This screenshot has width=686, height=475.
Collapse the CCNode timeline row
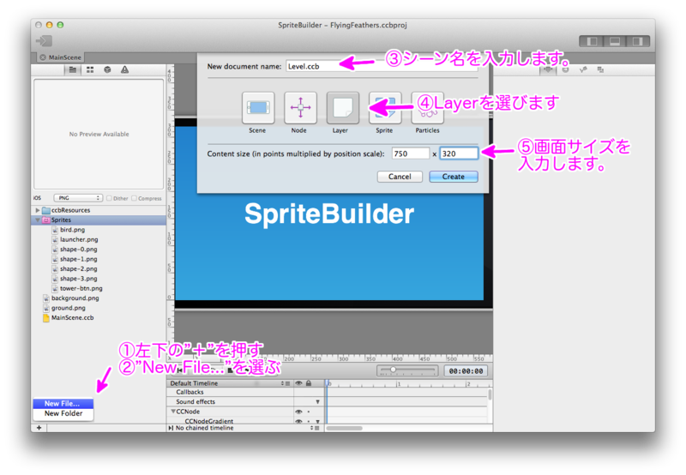(x=173, y=412)
